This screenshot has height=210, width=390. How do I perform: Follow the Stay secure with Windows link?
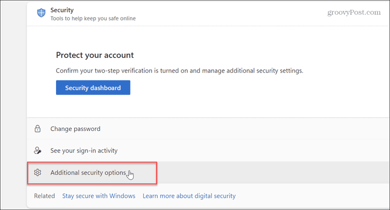[x=98, y=196]
